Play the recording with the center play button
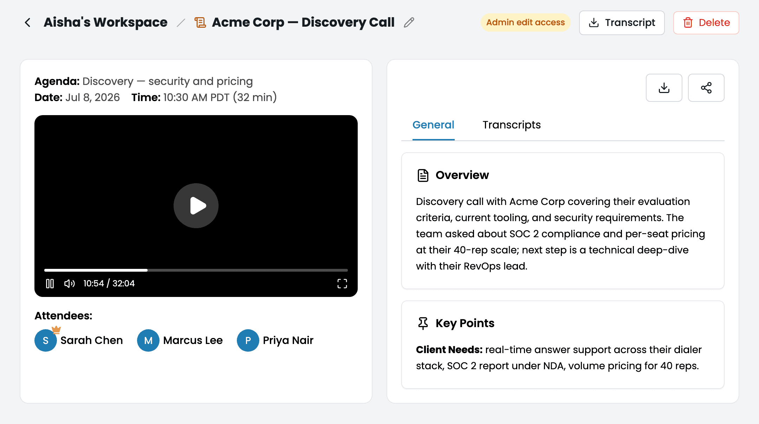 pos(196,206)
